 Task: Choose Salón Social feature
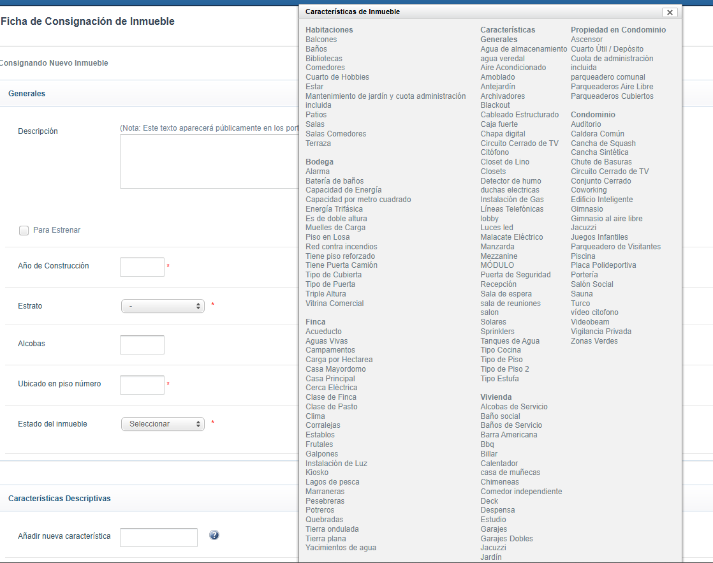592,284
